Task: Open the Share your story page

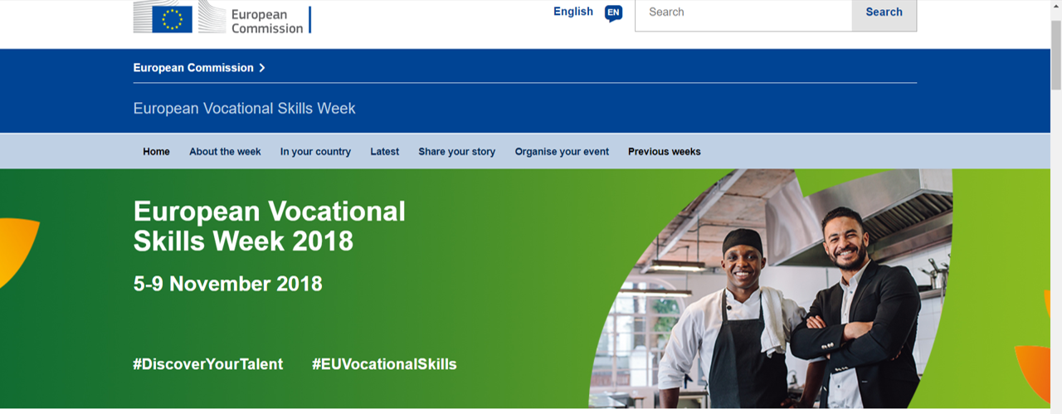Action: click(x=456, y=152)
